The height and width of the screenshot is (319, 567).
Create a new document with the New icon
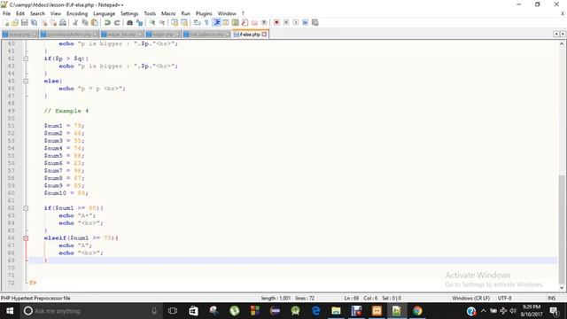coord(6,22)
